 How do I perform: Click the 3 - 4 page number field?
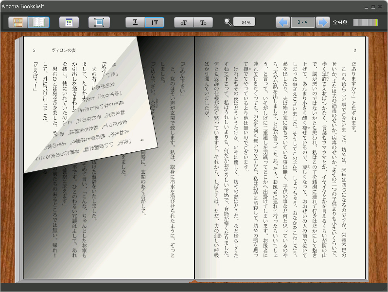tap(302, 22)
